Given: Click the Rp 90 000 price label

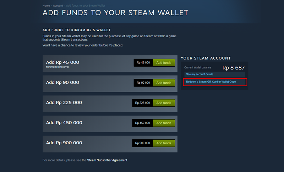Looking at the screenshot, I should (143, 83).
